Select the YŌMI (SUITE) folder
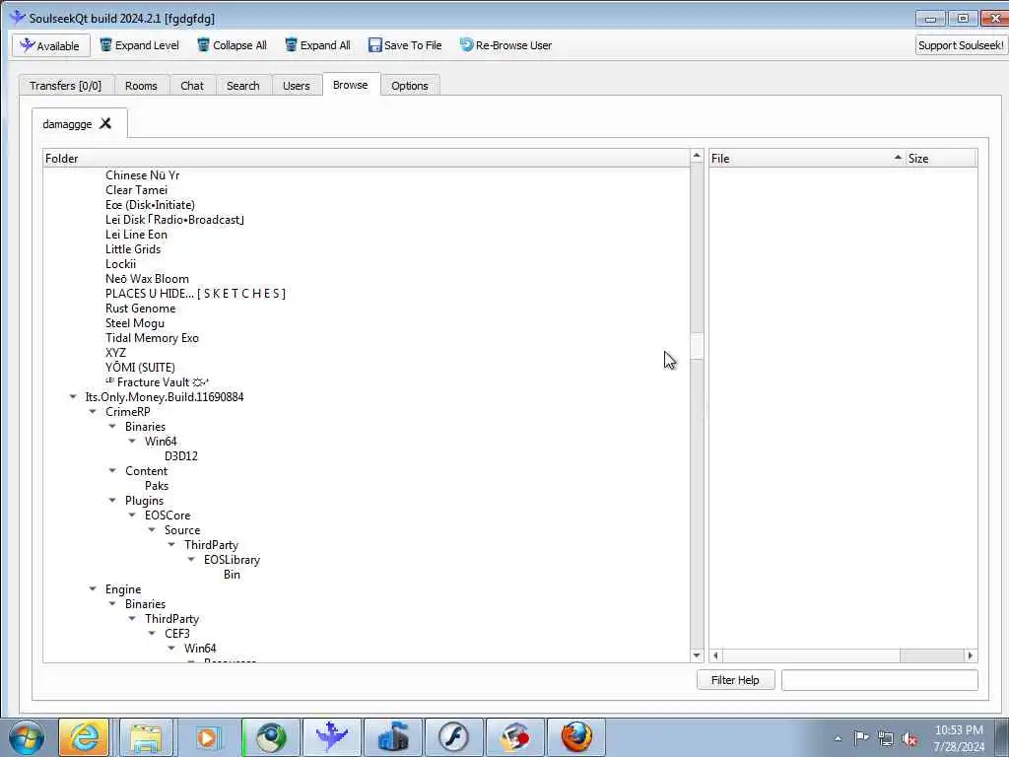Screen dimensions: 1009x757 coord(140,368)
